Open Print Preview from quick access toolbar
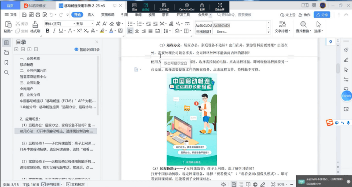This screenshot has width=352, height=187. (45, 15)
